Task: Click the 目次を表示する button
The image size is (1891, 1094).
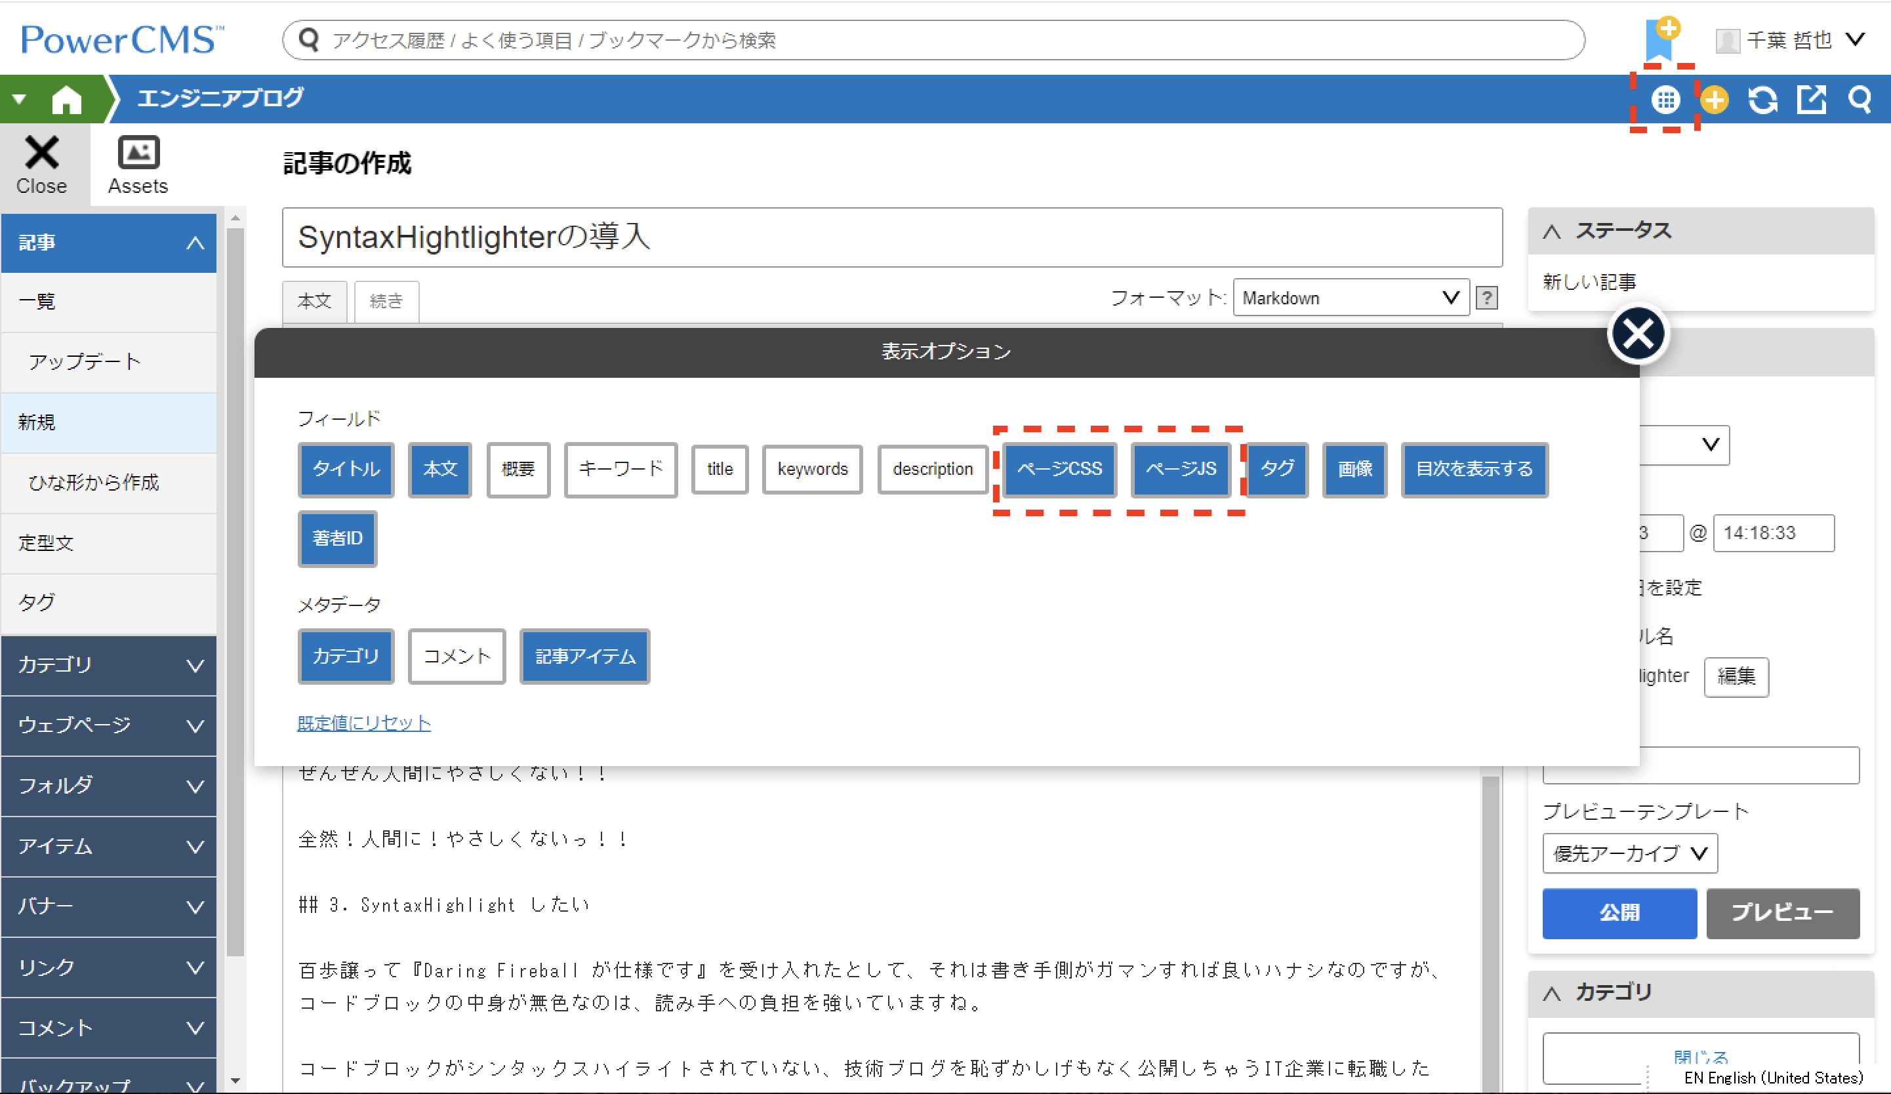Action: [1473, 468]
